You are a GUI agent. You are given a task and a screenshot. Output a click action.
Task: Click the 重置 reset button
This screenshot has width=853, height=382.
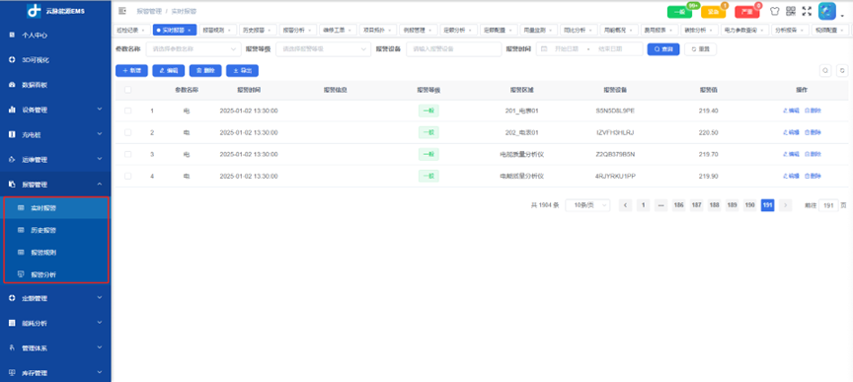pyautogui.click(x=700, y=49)
